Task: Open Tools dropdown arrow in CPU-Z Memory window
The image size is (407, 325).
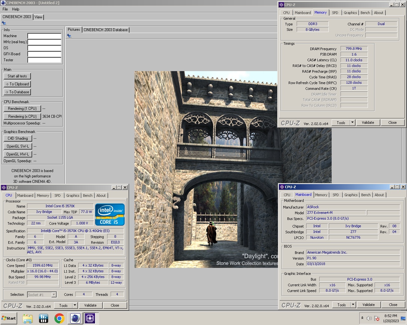Action: (352, 123)
